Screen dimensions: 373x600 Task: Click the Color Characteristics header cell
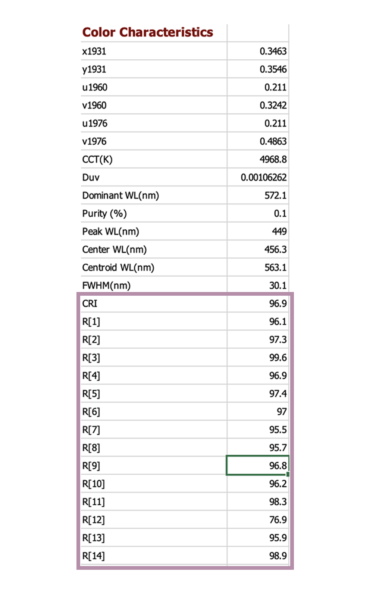coord(147,32)
